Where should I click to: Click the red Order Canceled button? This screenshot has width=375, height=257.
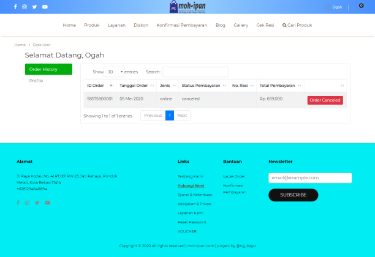[x=325, y=100]
